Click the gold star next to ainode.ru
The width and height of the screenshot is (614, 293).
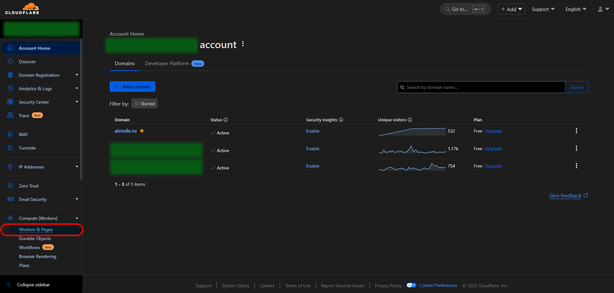coord(142,131)
